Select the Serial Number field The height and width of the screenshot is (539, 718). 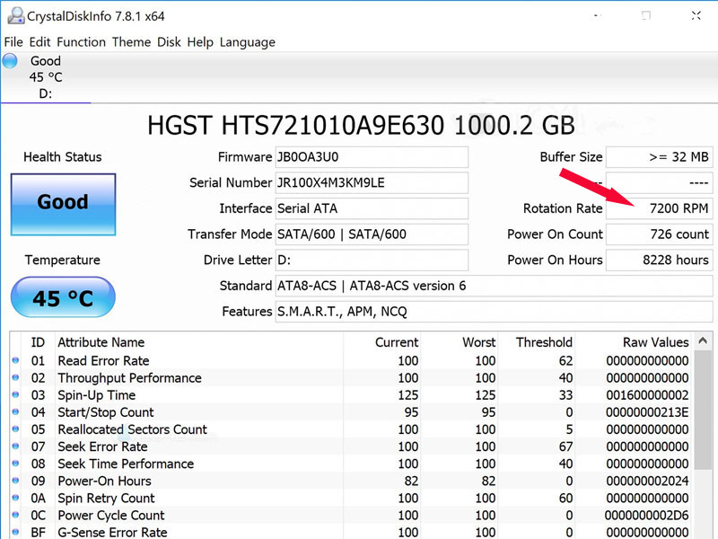click(372, 182)
